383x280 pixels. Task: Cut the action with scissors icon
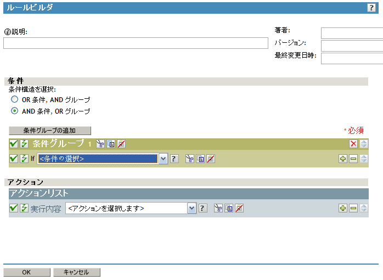click(218, 208)
